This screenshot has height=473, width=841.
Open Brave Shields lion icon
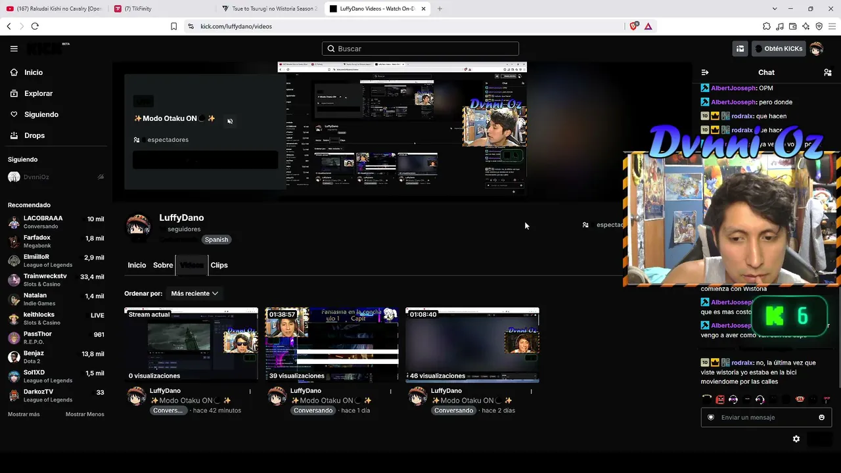633,26
